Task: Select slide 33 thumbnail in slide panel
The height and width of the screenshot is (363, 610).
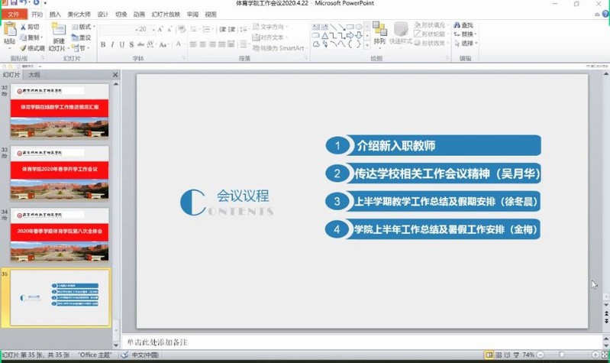Action: tap(60, 176)
